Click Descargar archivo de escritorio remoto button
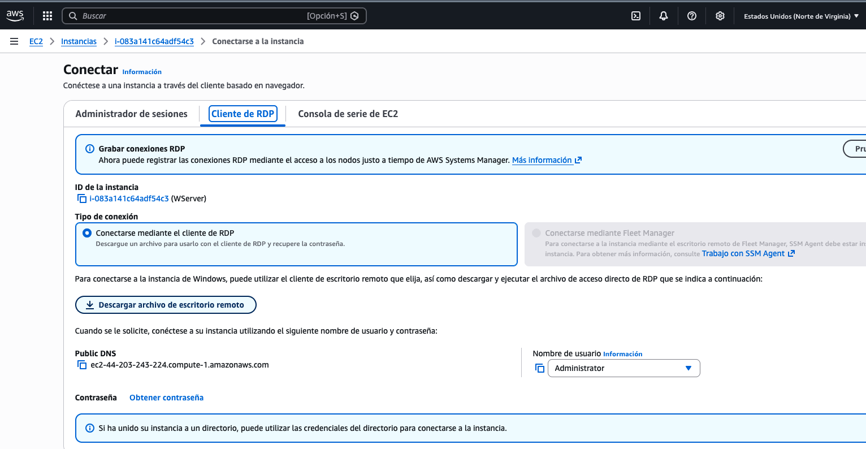The height and width of the screenshot is (449, 866). pos(166,305)
